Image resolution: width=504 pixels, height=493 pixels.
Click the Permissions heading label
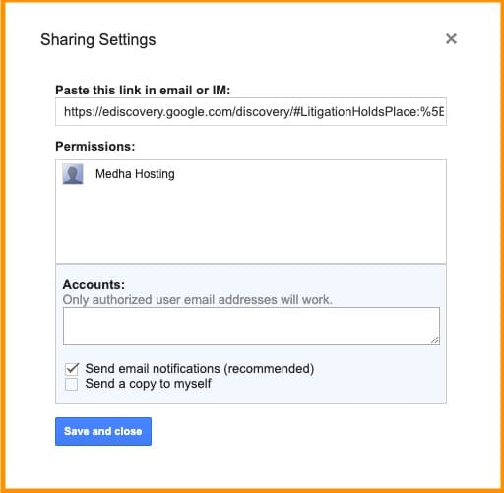click(95, 146)
